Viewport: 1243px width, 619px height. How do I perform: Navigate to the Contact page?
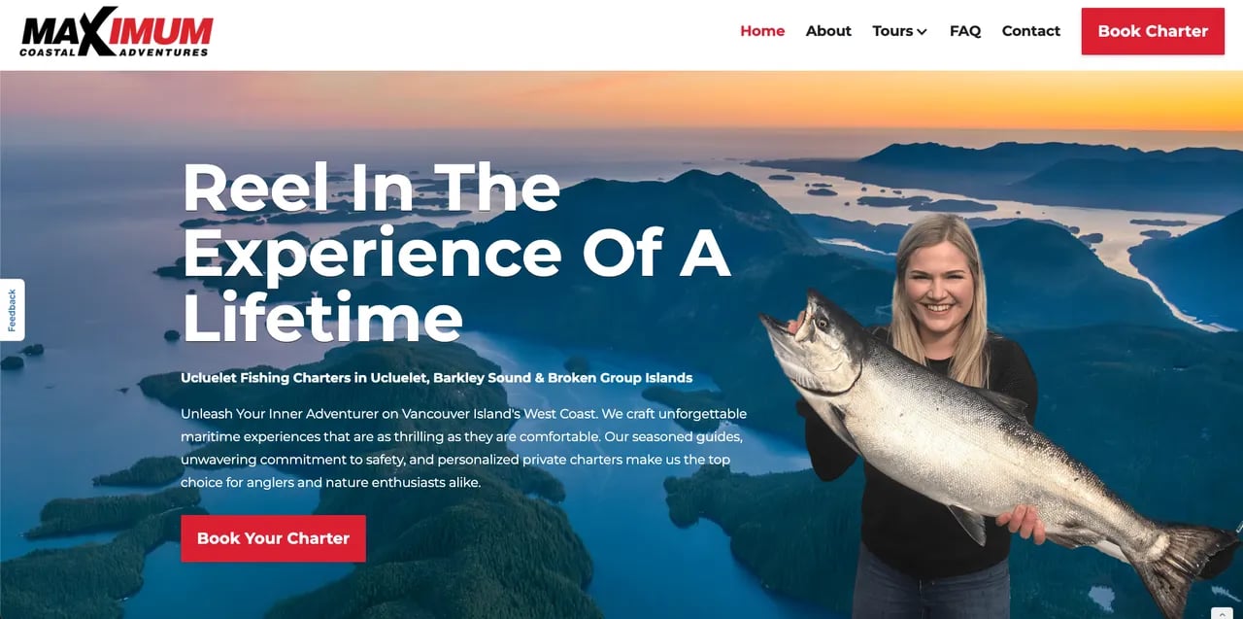point(1030,31)
